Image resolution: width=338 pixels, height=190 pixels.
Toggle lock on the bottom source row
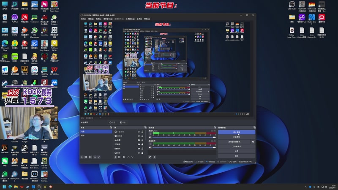pos(142,153)
